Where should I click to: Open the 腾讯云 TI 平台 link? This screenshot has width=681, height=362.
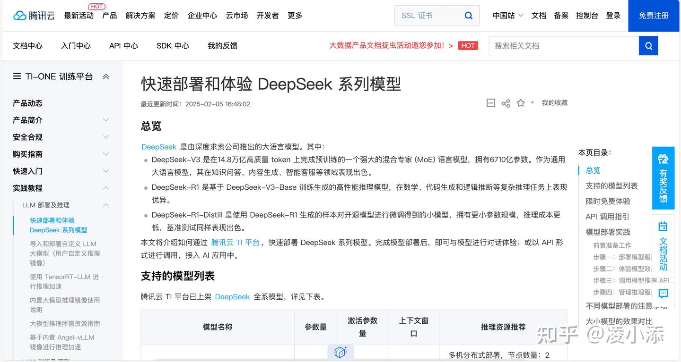(236, 243)
